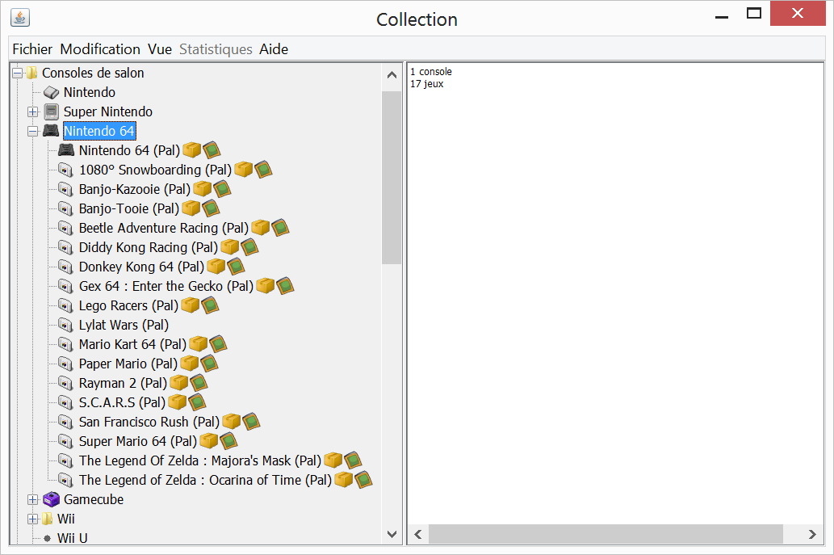Click the '17 jeux' statistics text
This screenshot has width=834, height=555.
point(427,84)
